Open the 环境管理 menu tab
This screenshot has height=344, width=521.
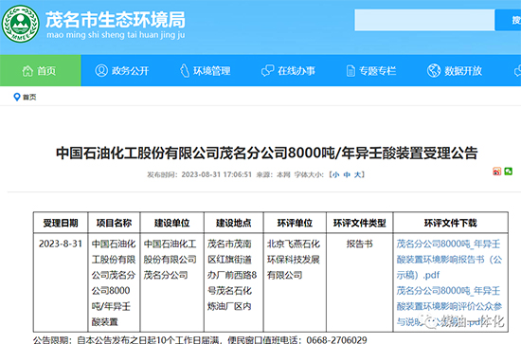click(x=205, y=71)
